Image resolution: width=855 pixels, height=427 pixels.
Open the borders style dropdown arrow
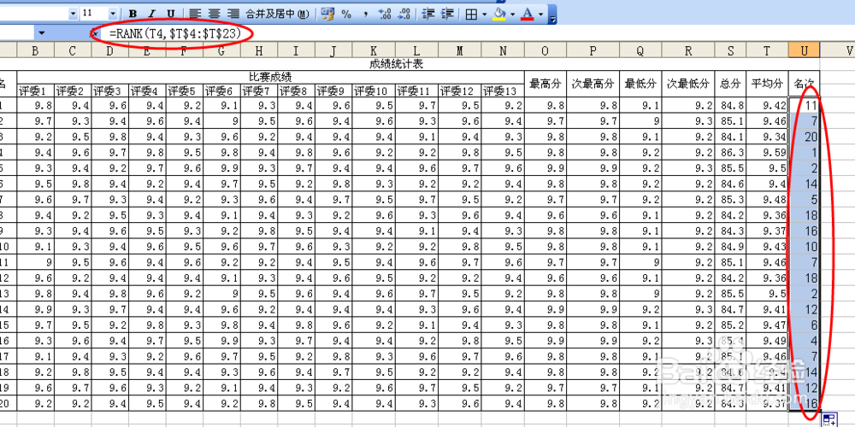coord(484,15)
